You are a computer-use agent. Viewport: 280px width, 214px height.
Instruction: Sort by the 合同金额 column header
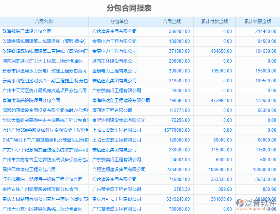172,21
